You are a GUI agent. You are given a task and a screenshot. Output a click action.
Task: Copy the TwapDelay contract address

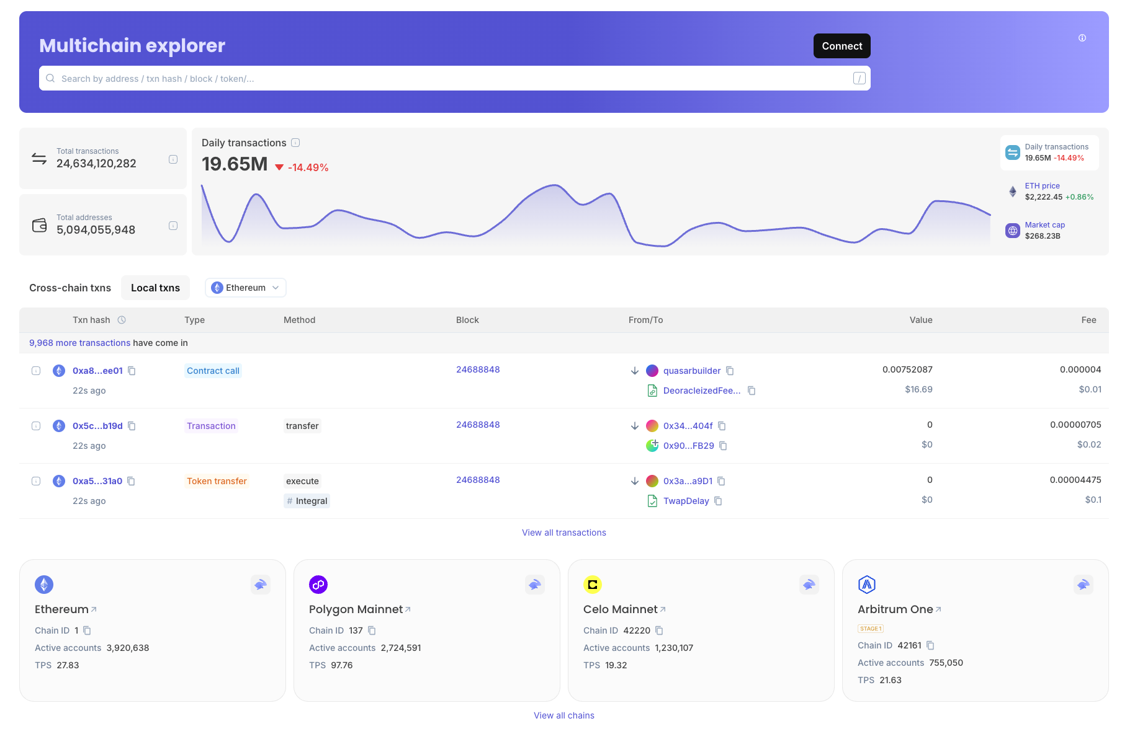coord(718,501)
